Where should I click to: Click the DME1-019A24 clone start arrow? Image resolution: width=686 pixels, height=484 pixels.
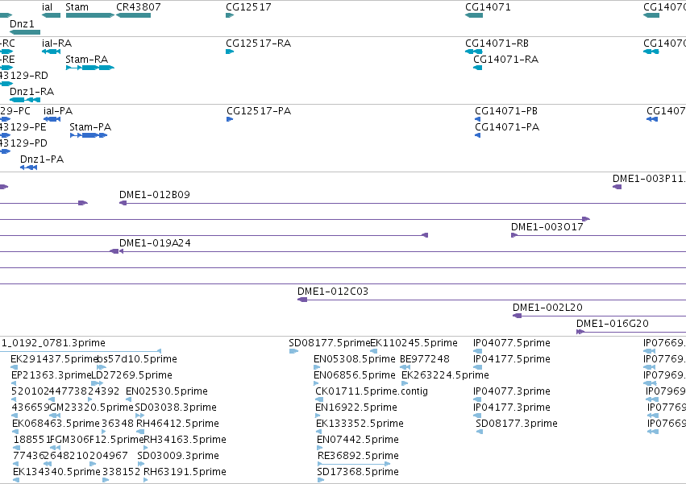[x=121, y=251]
